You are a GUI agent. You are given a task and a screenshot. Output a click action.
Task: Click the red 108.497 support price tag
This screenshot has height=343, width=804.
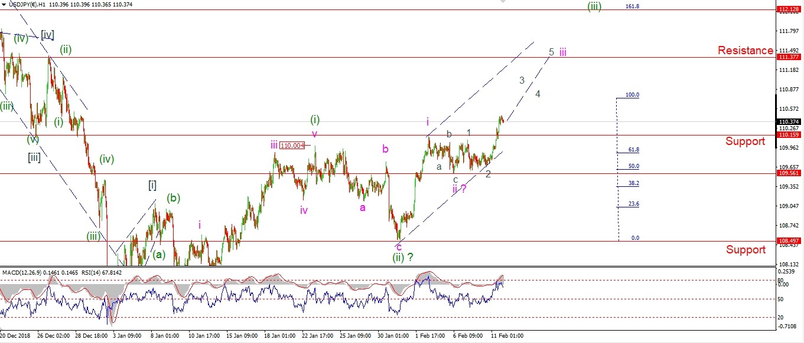(x=789, y=241)
